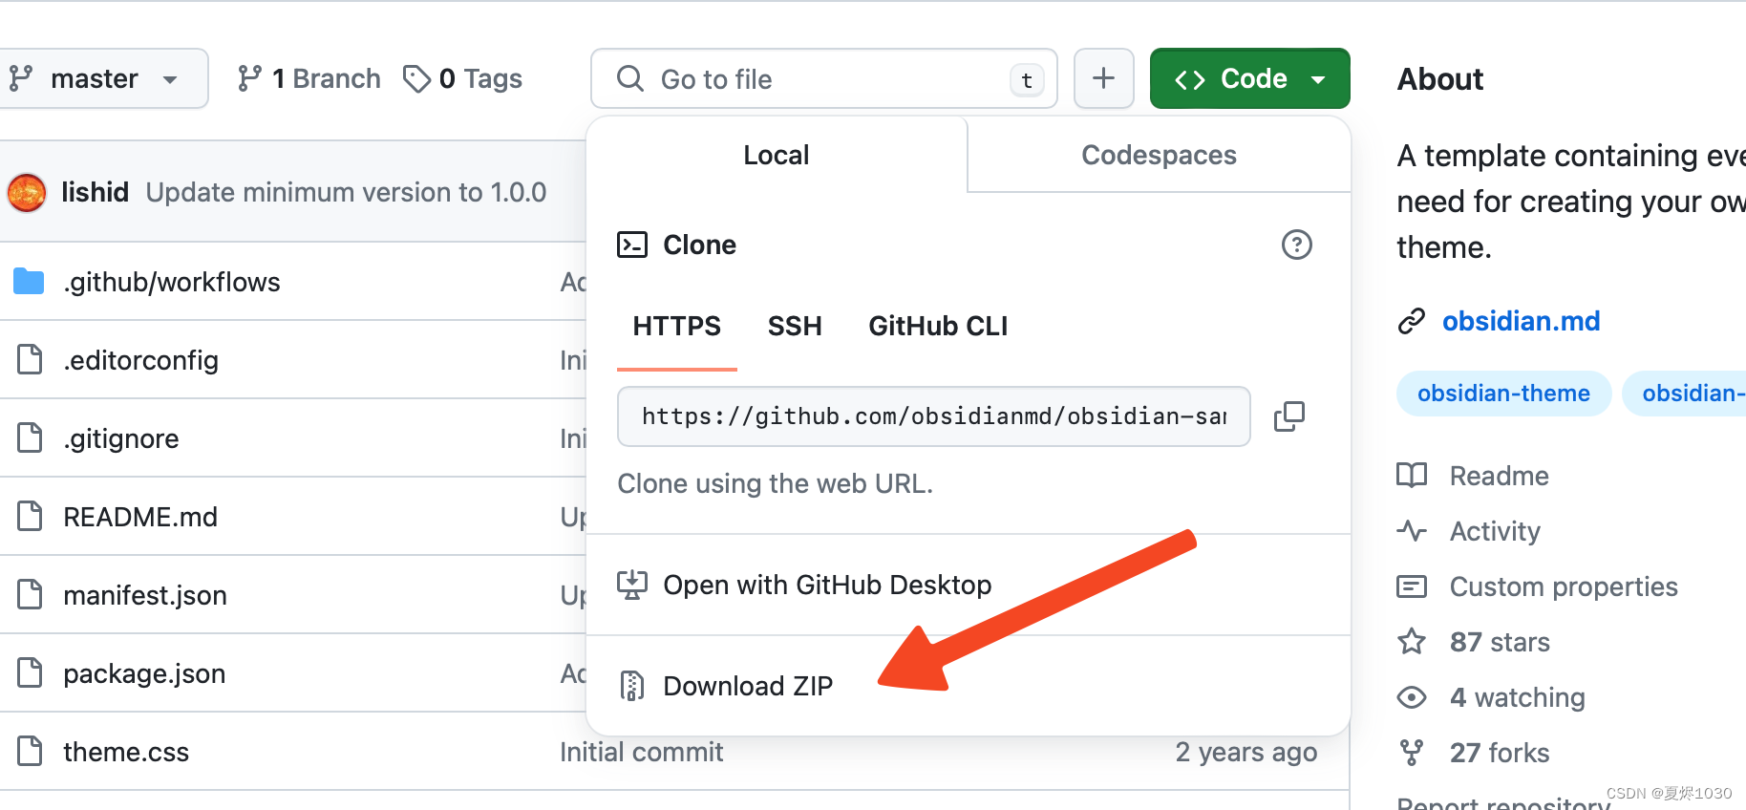1746x810 pixels.
Task: Focus the Go to file search field
Action: [823, 78]
